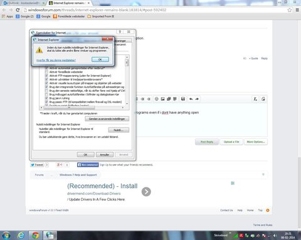301x240 pixels.
Task: Open the 'Hvorfor får jeg denne meddelelse?' link
Action: (x=56, y=60)
